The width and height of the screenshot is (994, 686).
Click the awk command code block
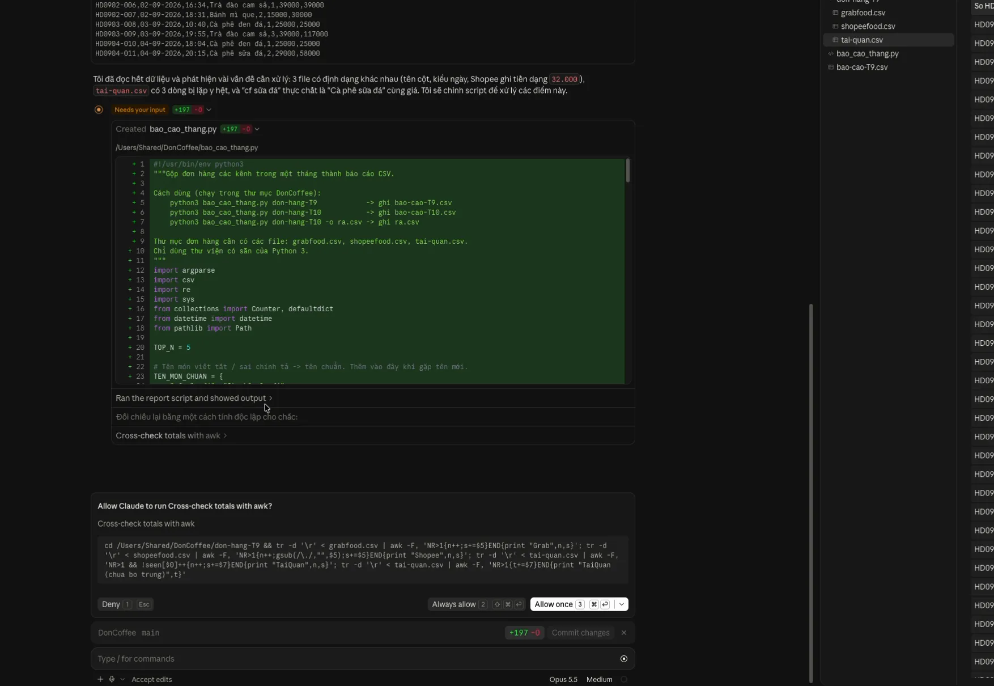[363, 560]
